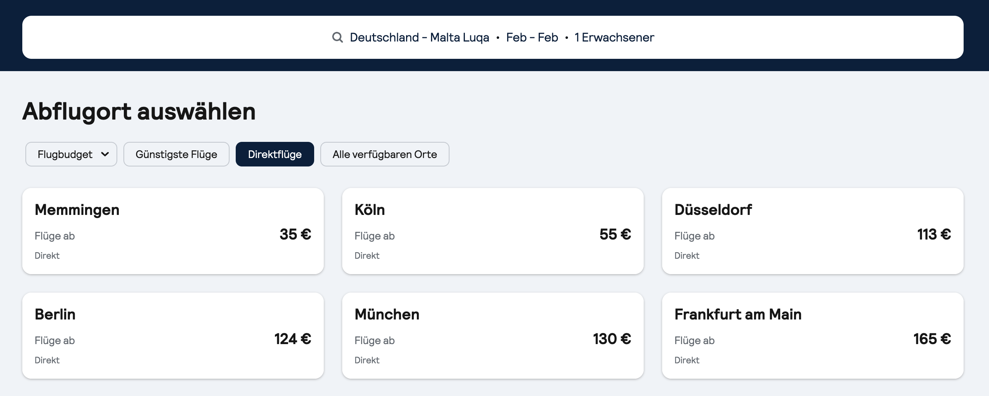
Task: Edit the Feb – Feb date range
Action: tap(532, 37)
